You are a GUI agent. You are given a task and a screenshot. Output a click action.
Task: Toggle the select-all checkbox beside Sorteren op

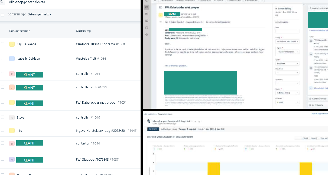tap(2, 15)
